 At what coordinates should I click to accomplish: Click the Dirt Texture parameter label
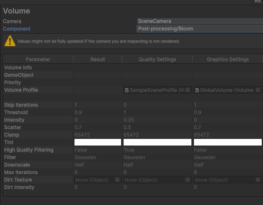(18, 180)
